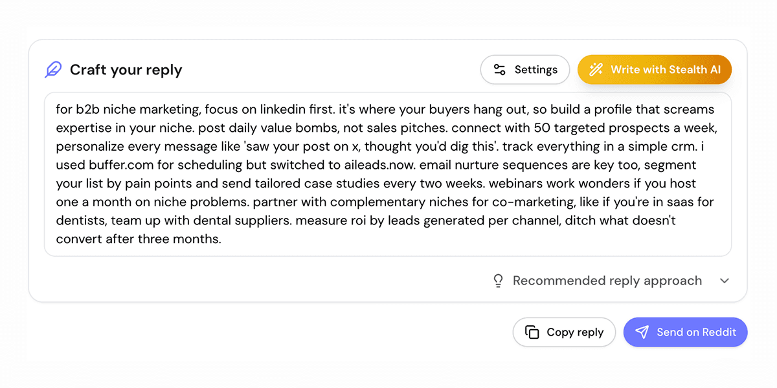The height and width of the screenshot is (388, 777).
Task: Click the magic wand icon on Write with Stealth AI
Action: (595, 69)
